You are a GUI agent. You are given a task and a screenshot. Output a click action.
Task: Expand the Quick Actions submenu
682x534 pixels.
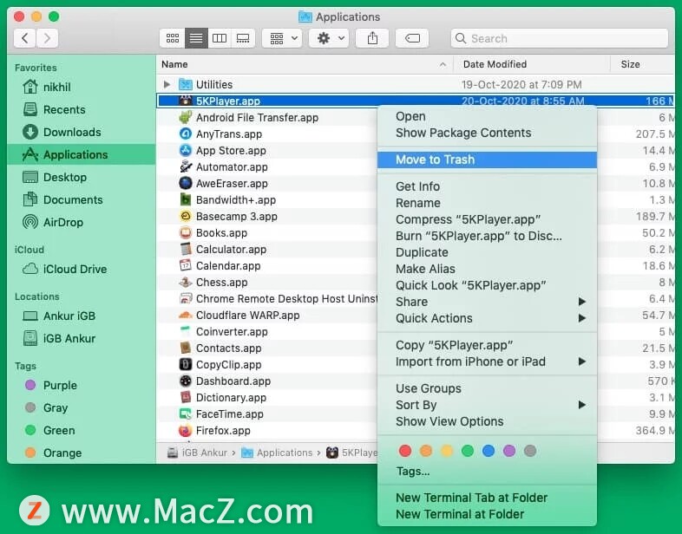pyautogui.click(x=487, y=318)
